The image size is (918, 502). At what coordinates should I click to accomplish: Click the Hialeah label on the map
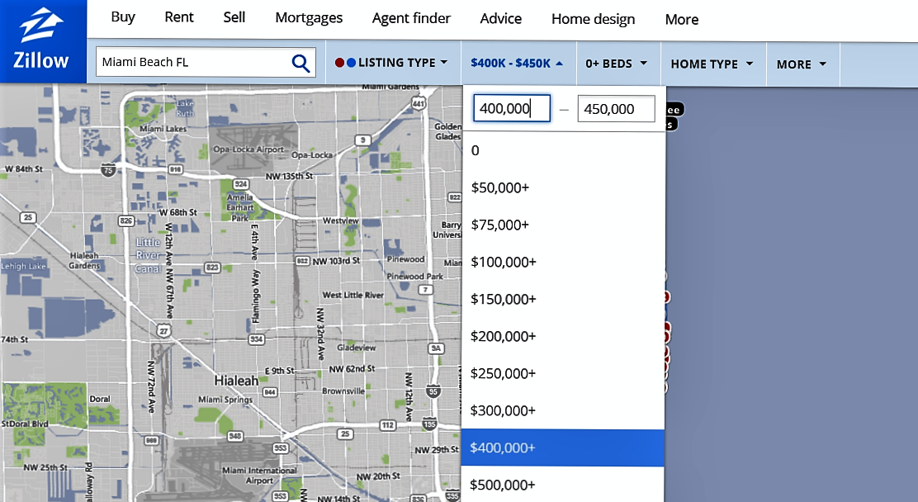236,381
